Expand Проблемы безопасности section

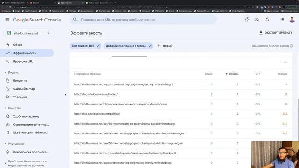(x=5, y=163)
